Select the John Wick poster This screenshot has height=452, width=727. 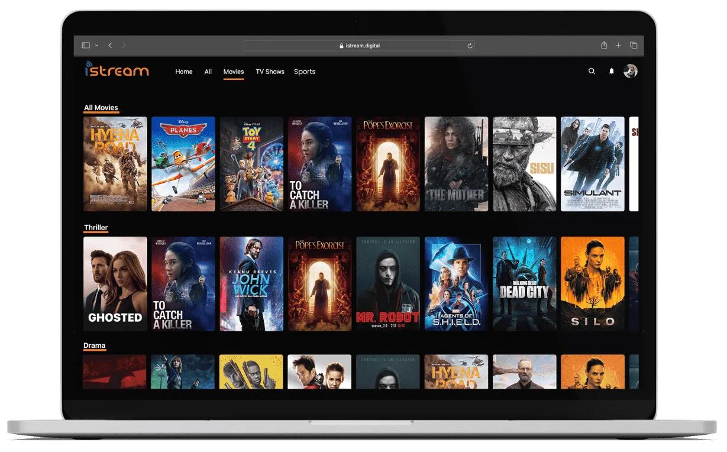tap(251, 284)
